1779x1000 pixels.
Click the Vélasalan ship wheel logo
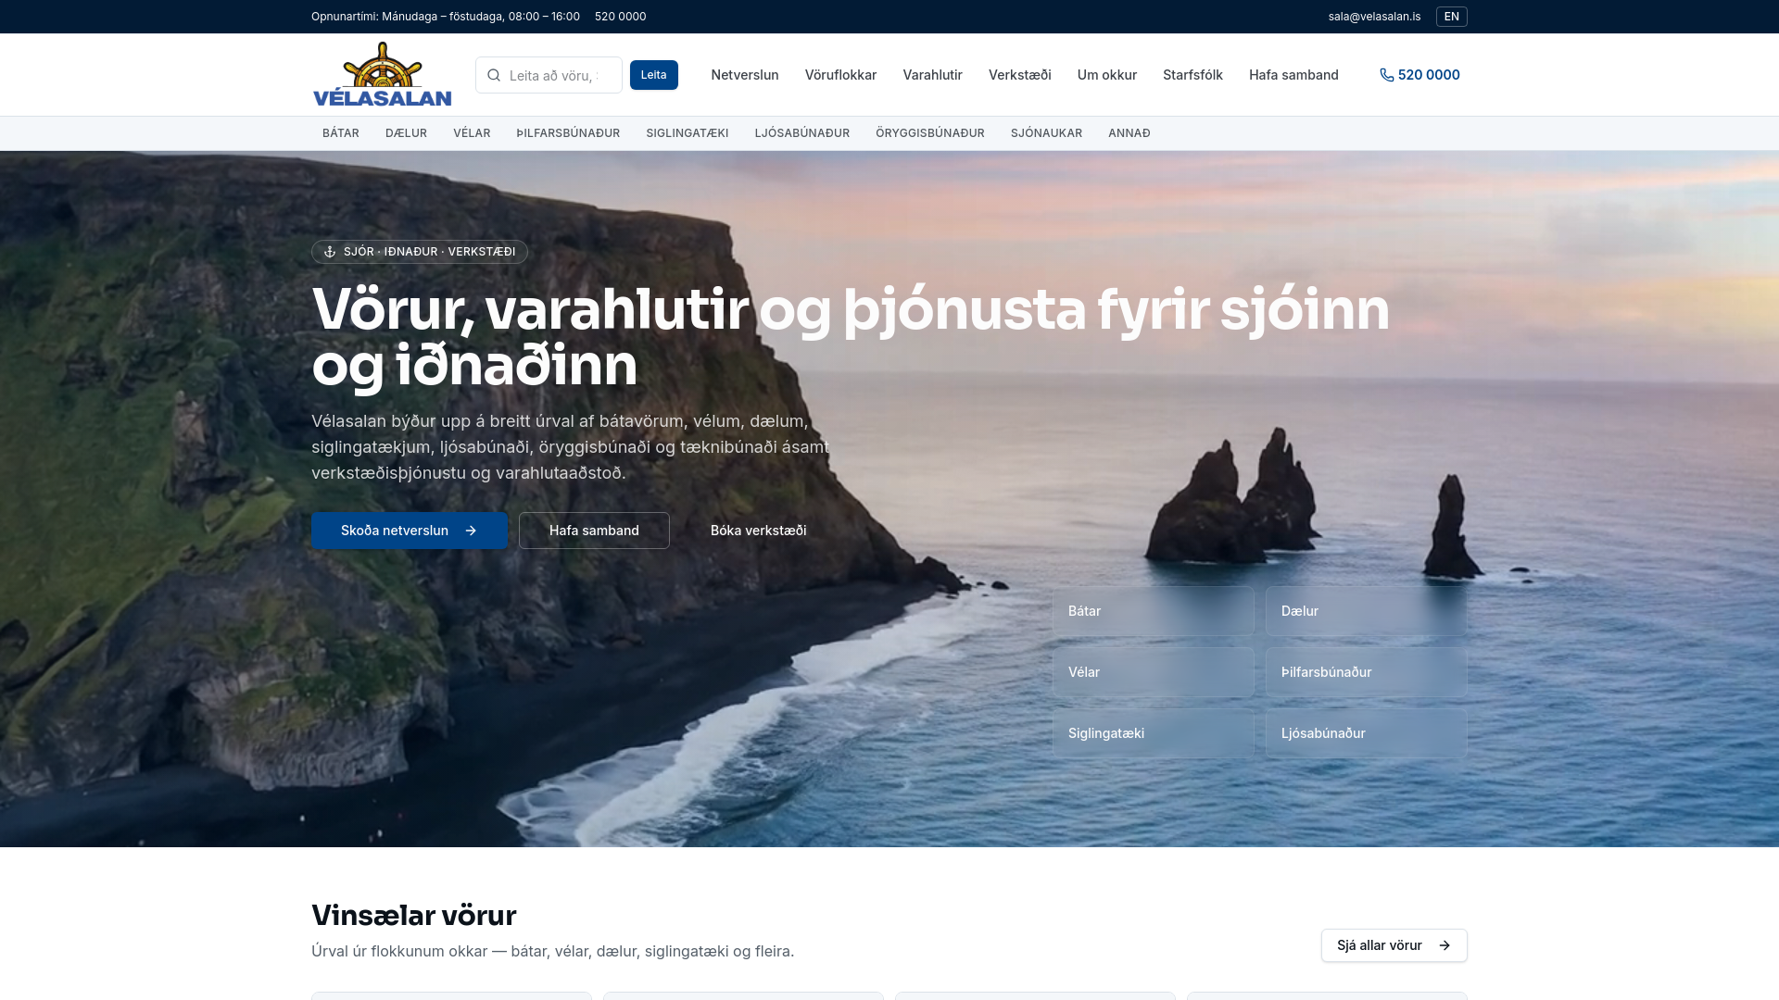382,74
